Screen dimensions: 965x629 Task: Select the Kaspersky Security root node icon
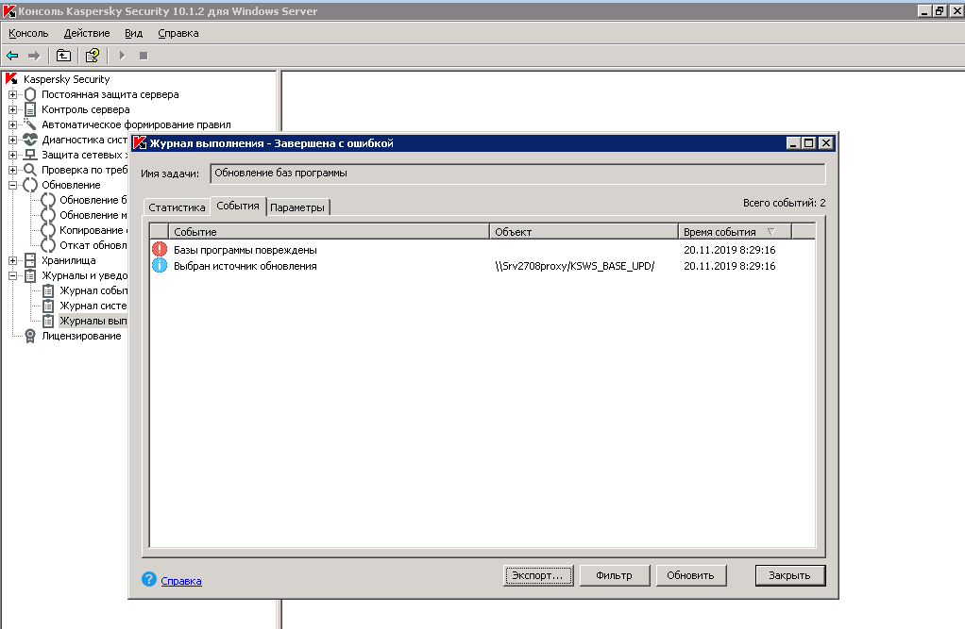(x=11, y=79)
